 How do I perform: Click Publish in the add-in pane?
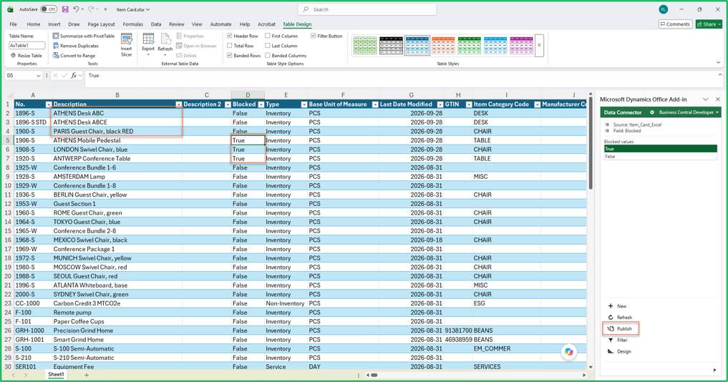(621, 328)
